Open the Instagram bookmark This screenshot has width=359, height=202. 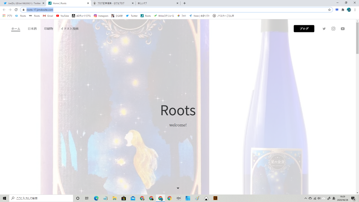[x=101, y=16]
